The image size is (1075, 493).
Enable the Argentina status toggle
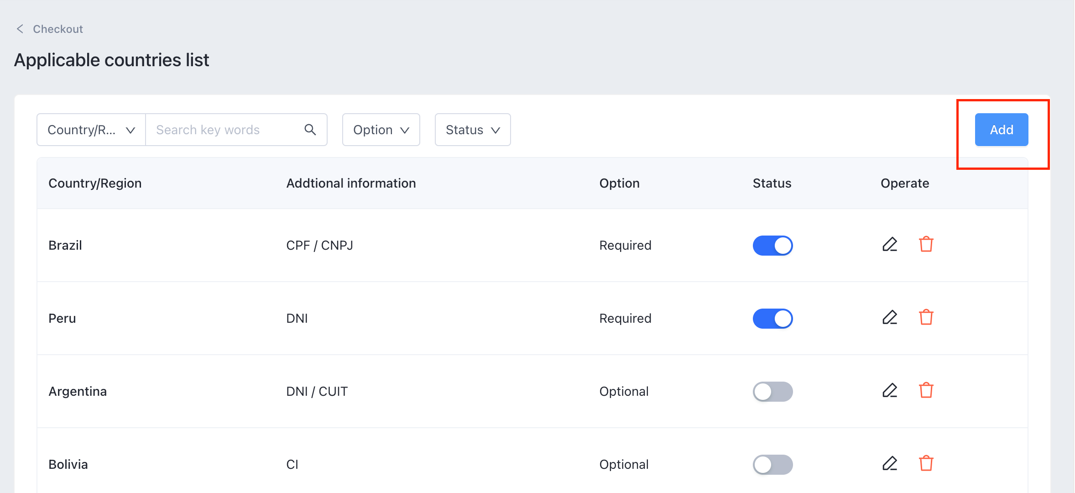click(x=772, y=392)
